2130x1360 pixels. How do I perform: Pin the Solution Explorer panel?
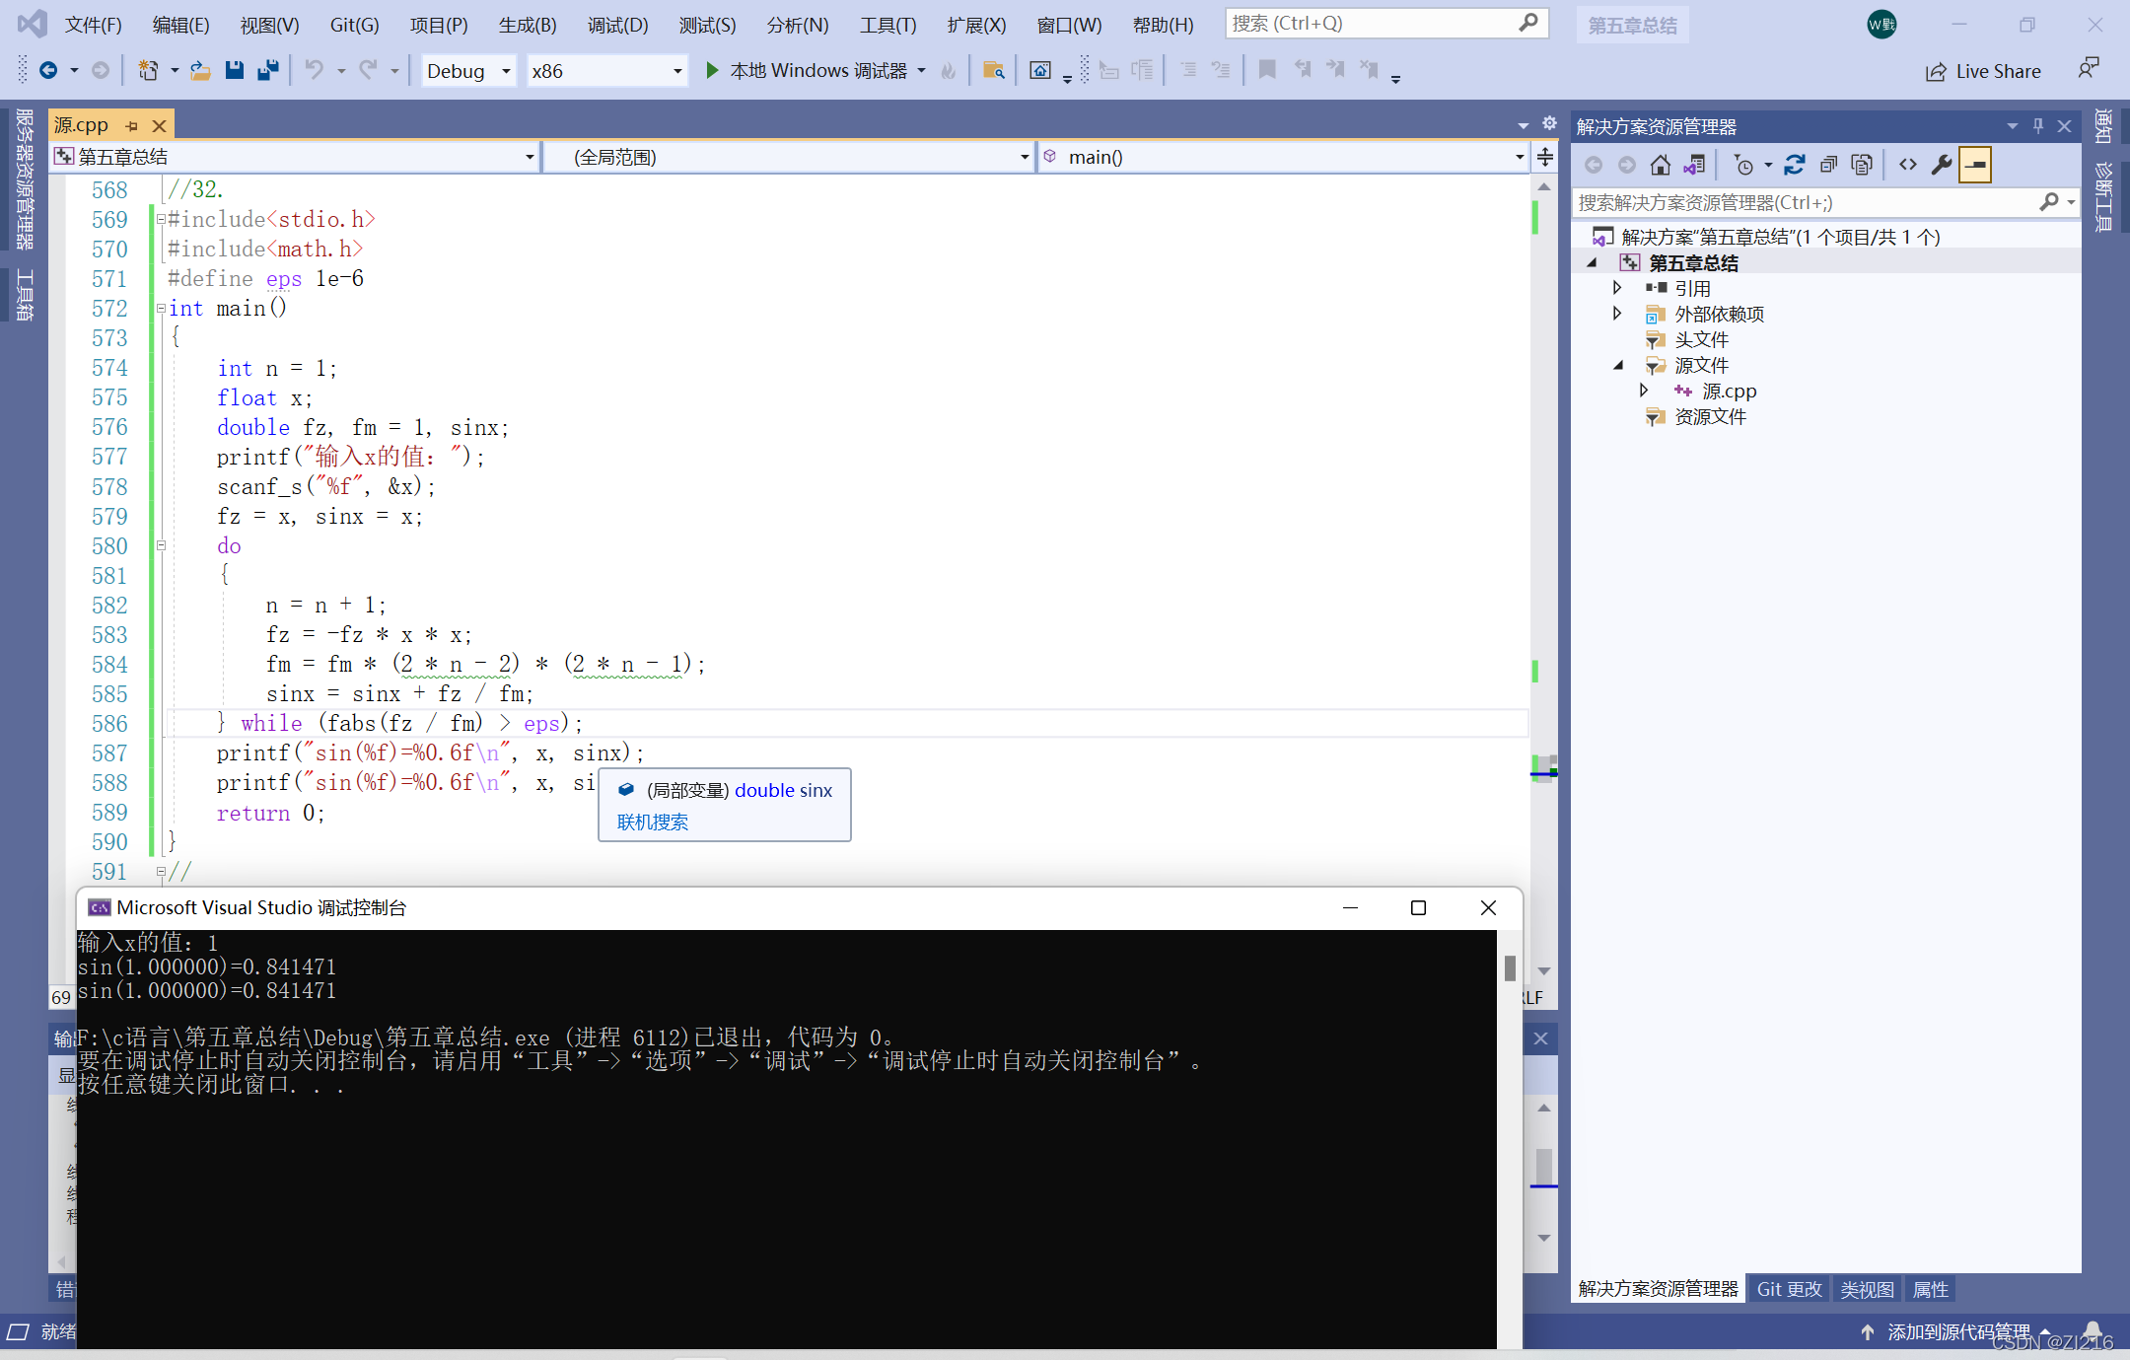(2038, 126)
